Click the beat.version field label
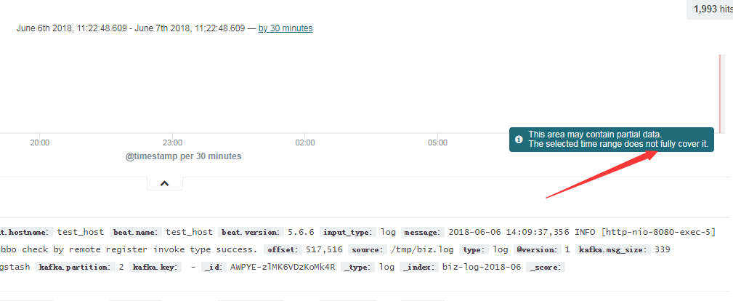Image resolution: width=733 pixels, height=301 pixels. [251, 232]
